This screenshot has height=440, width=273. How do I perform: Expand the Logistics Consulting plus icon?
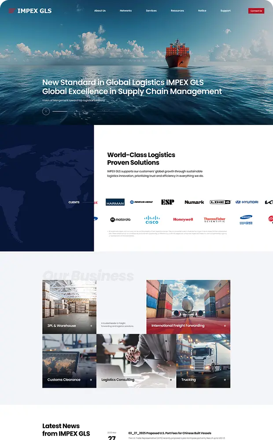[171, 380]
